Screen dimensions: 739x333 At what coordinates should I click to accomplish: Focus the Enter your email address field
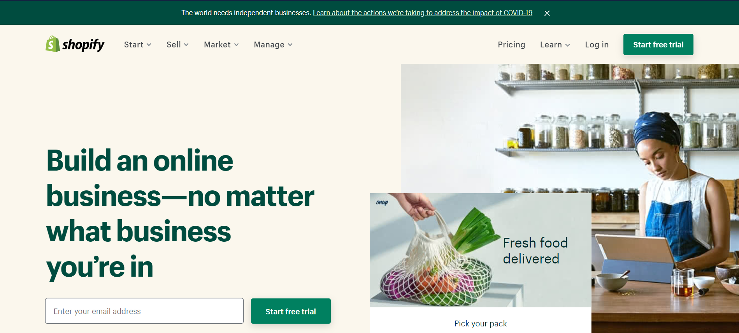[x=144, y=311]
